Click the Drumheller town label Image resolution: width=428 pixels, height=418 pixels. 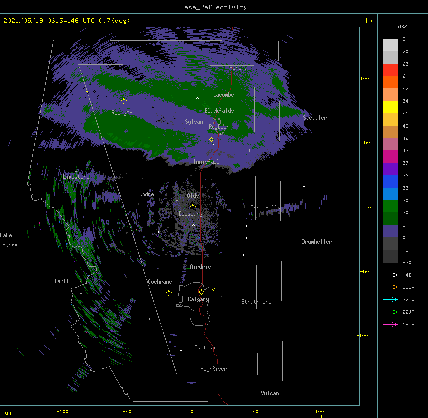point(317,242)
